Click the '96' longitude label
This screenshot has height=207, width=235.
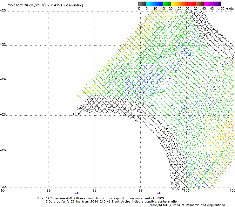(95, 190)
